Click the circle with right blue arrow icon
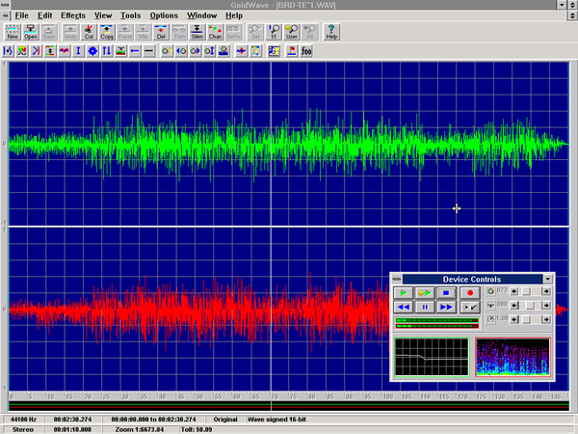 point(195,51)
